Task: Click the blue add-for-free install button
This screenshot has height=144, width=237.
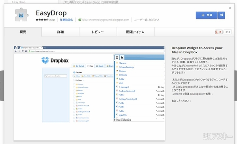Action: 207,15
